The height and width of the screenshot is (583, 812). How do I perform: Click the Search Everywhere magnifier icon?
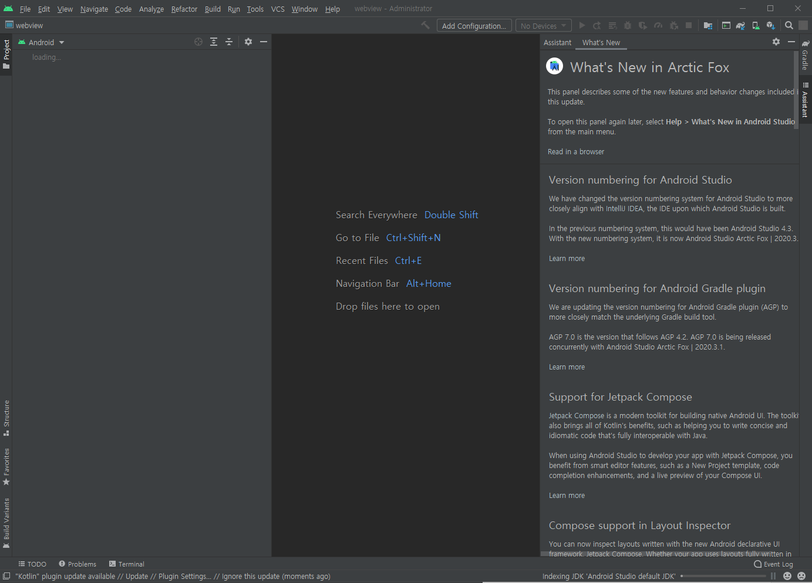click(x=789, y=25)
